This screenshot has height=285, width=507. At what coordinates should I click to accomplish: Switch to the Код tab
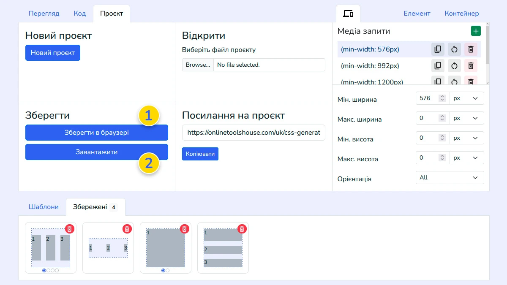(79, 13)
